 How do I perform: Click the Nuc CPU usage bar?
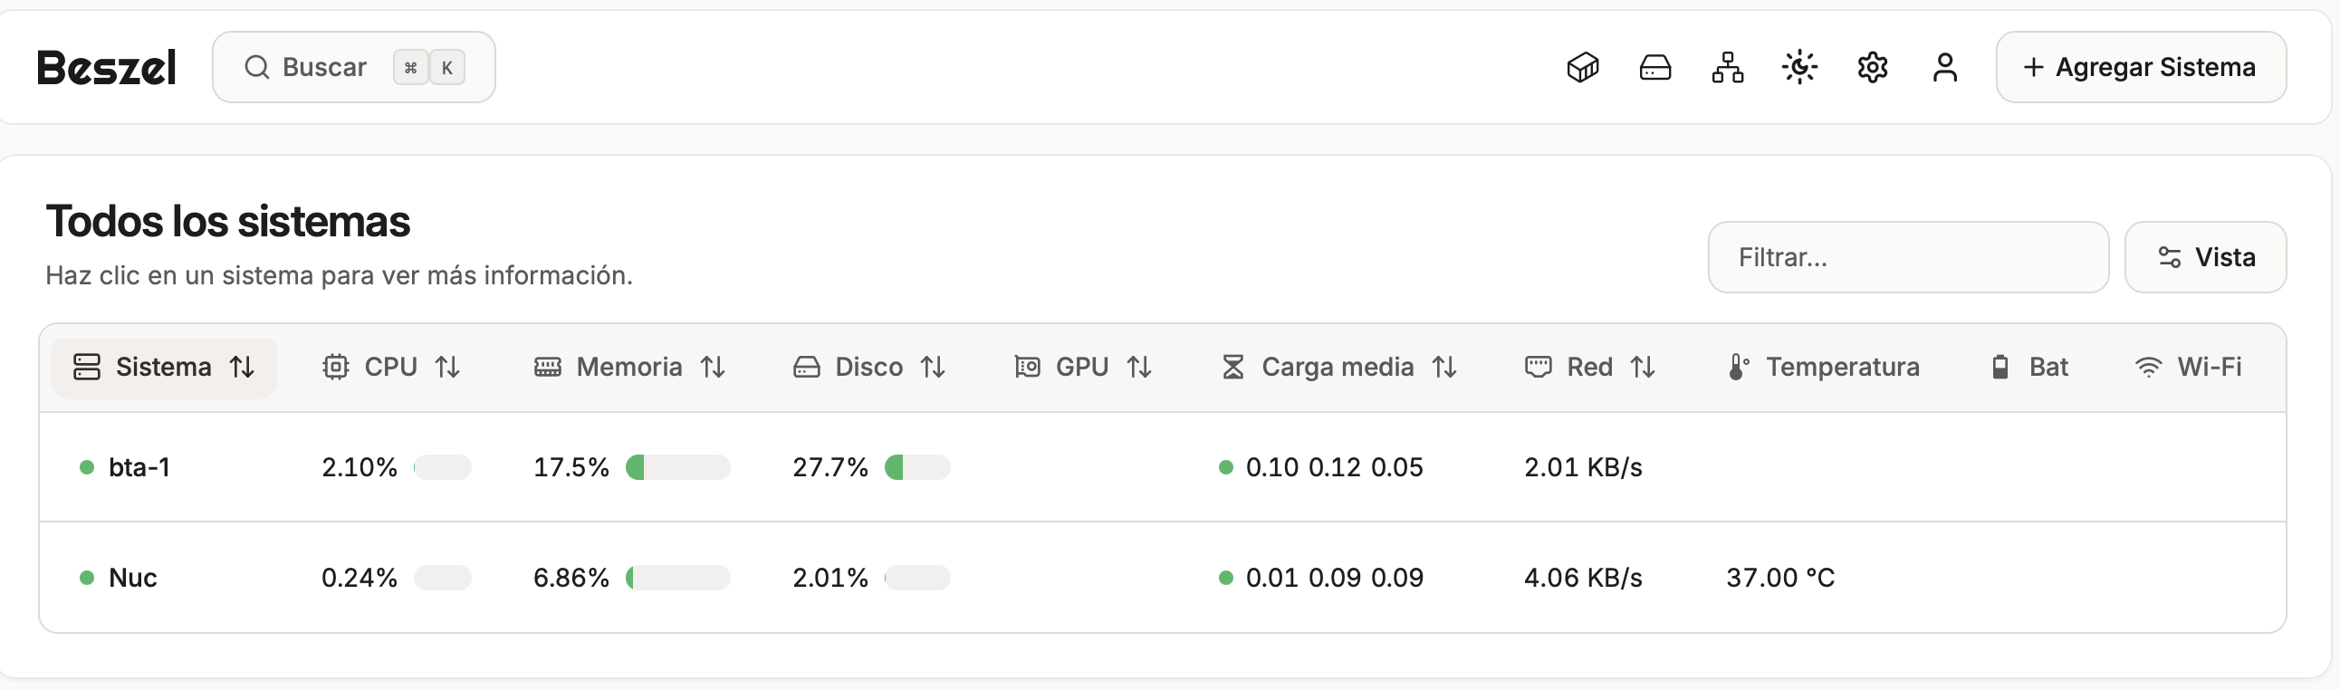coord(443,579)
